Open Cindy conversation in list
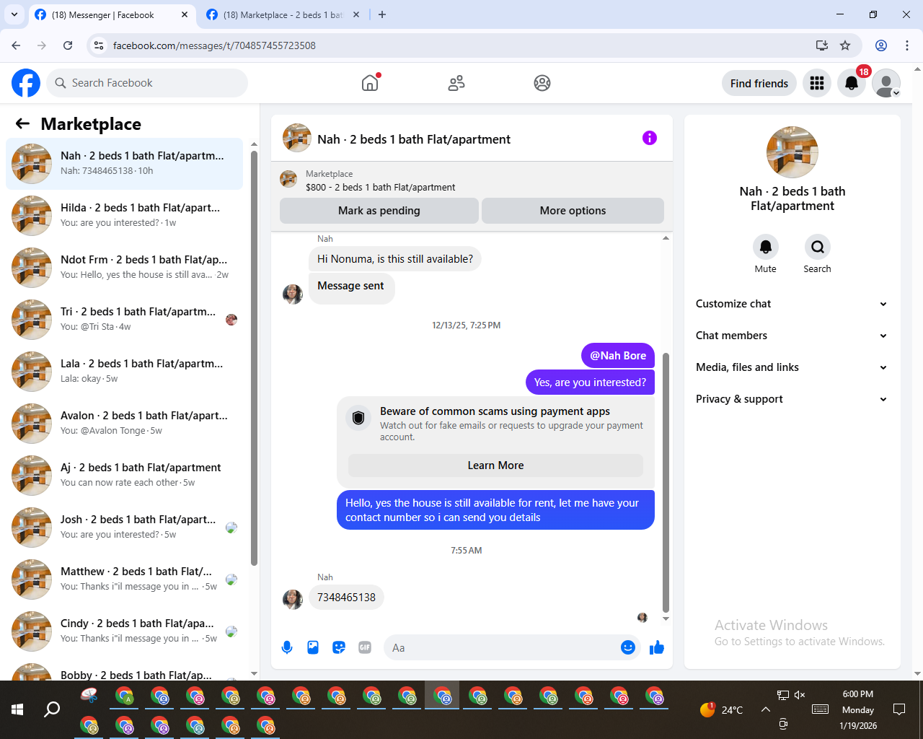The width and height of the screenshot is (923, 739). (125, 631)
